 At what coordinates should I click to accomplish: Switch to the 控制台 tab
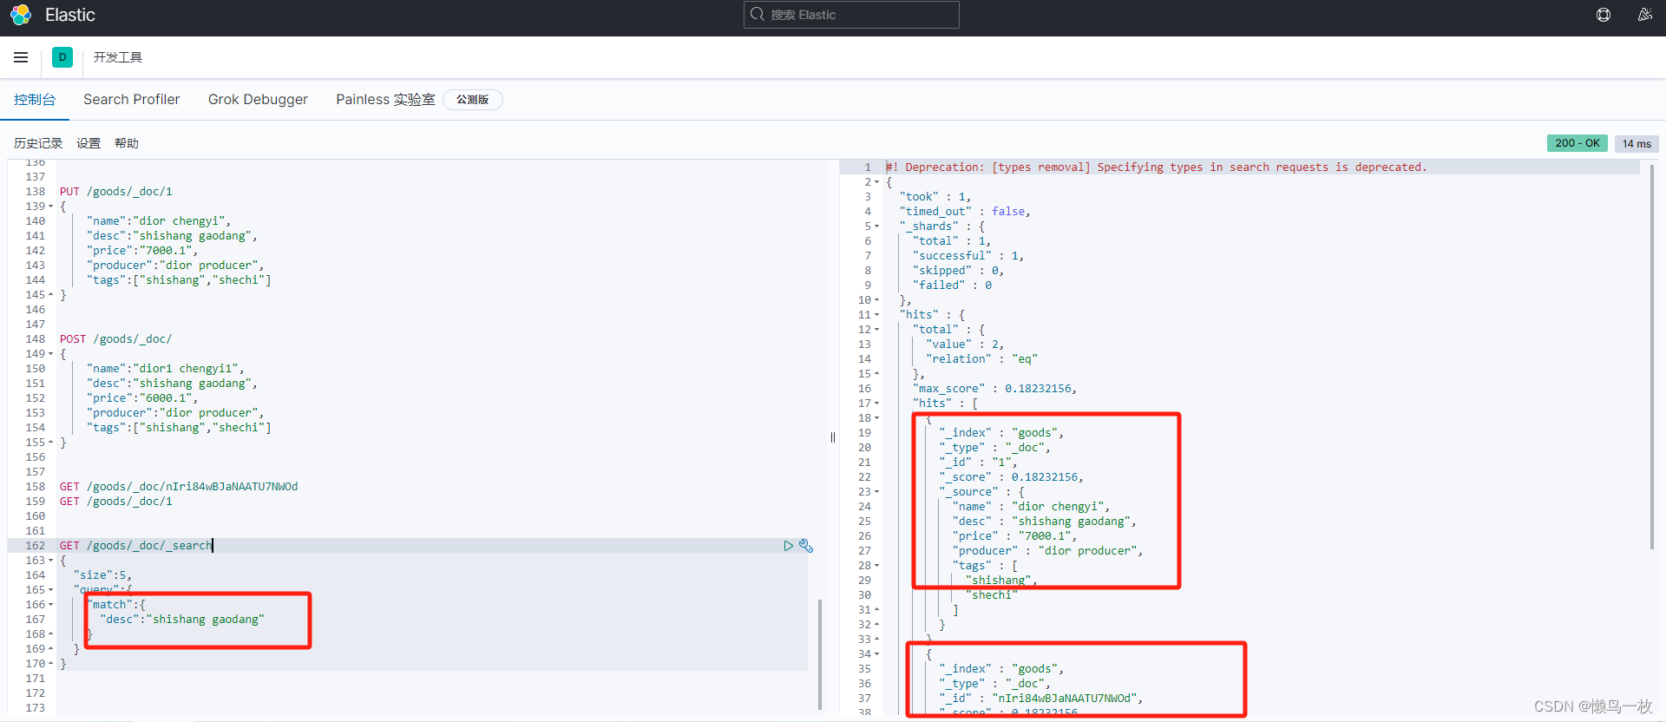35,100
